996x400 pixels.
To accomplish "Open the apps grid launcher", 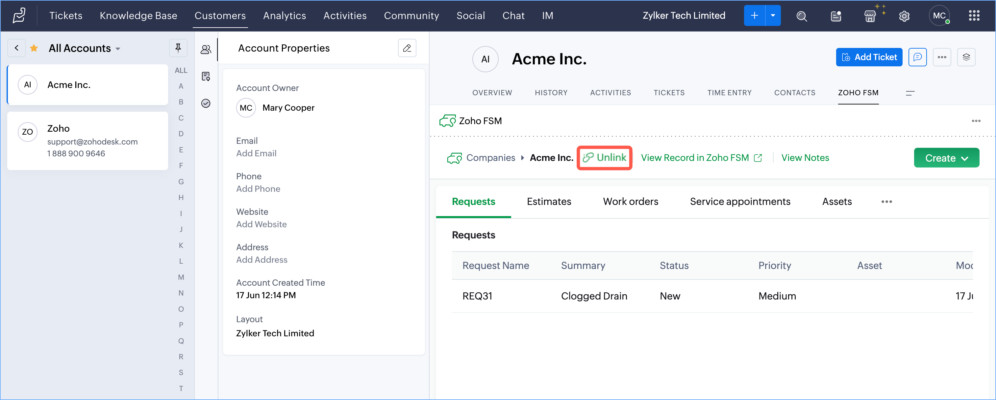I will [974, 16].
